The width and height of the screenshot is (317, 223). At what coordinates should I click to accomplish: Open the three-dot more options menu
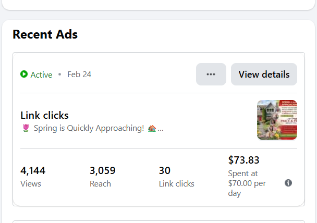(x=211, y=75)
